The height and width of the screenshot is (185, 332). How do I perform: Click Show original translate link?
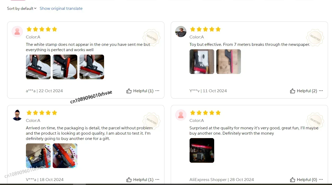61,8
